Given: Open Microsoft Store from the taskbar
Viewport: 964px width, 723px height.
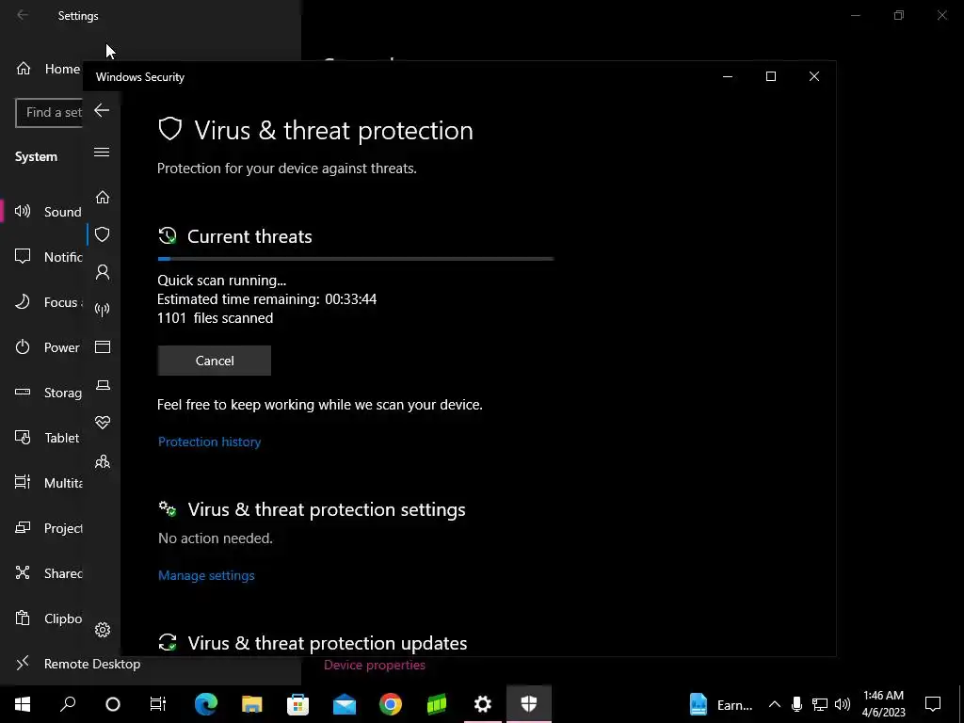Looking at the screenshot, I should 297,704.
